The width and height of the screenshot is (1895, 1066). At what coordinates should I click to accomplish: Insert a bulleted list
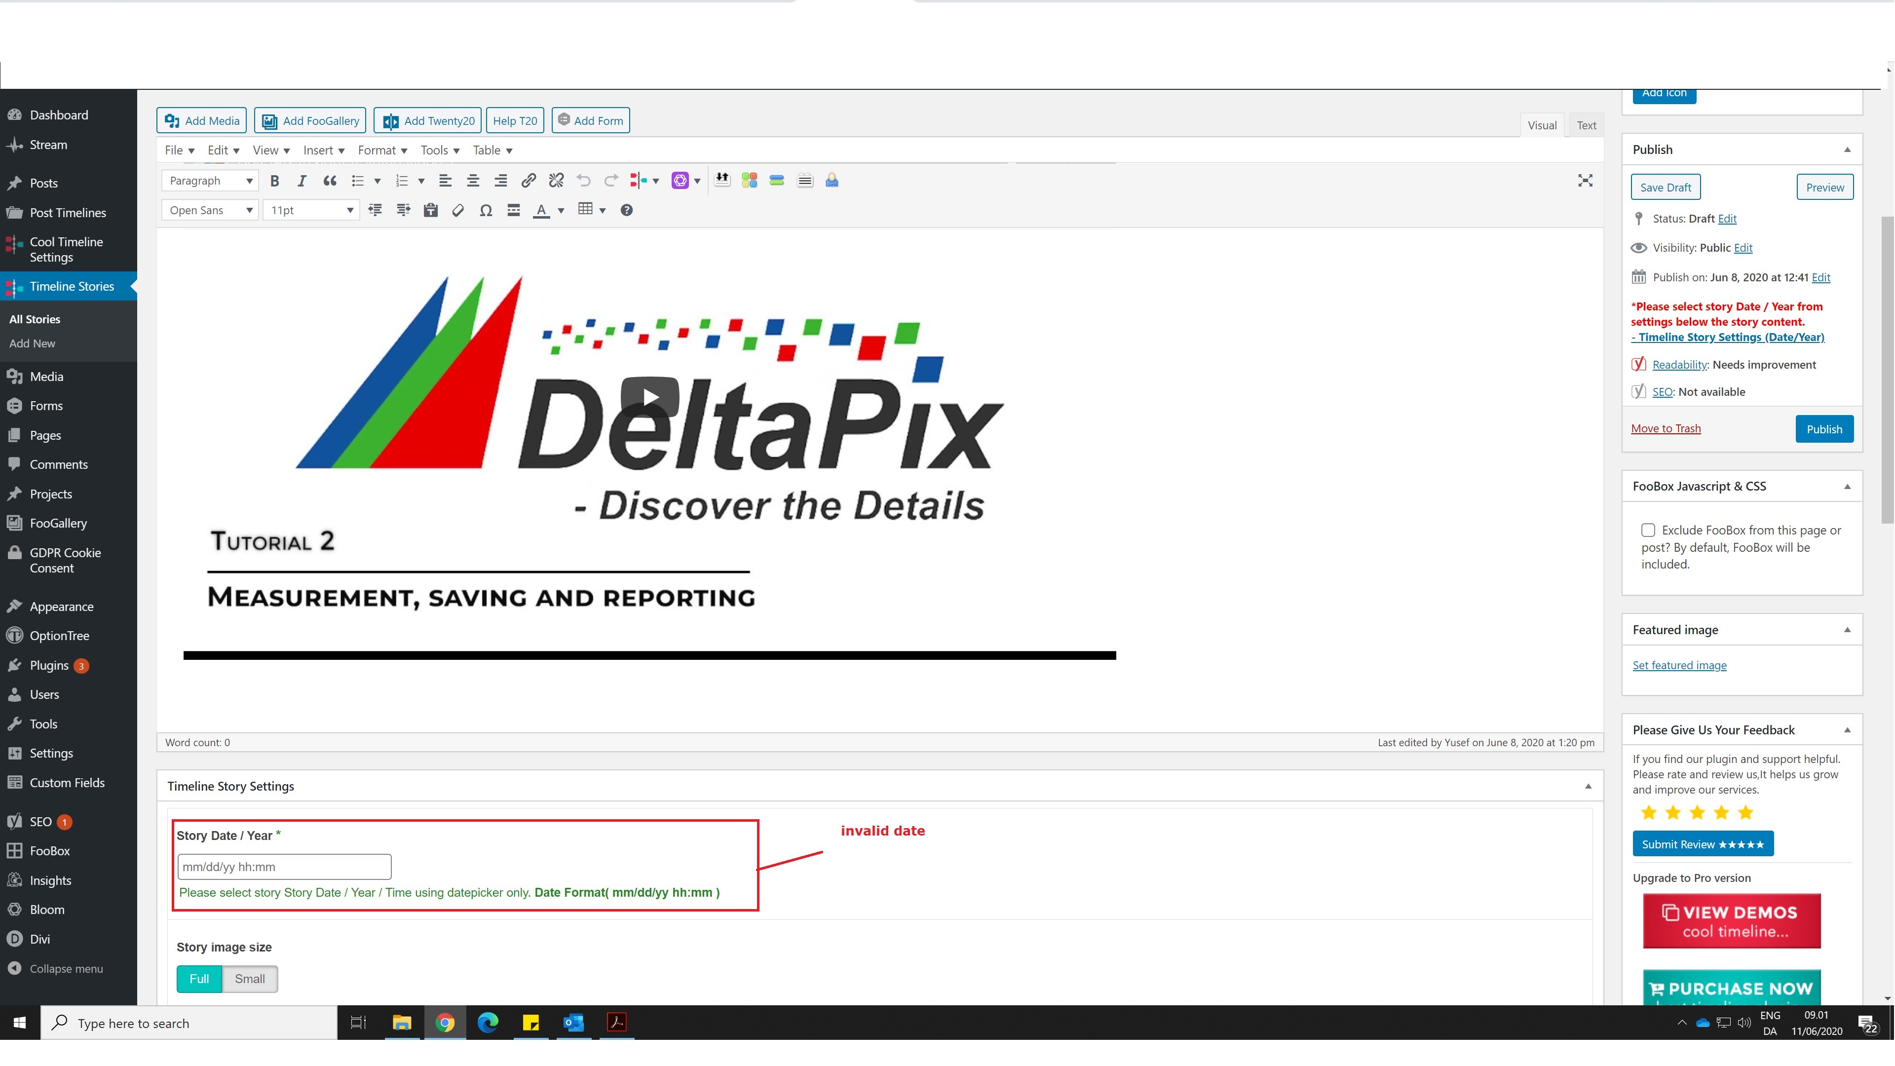[358, 181]
